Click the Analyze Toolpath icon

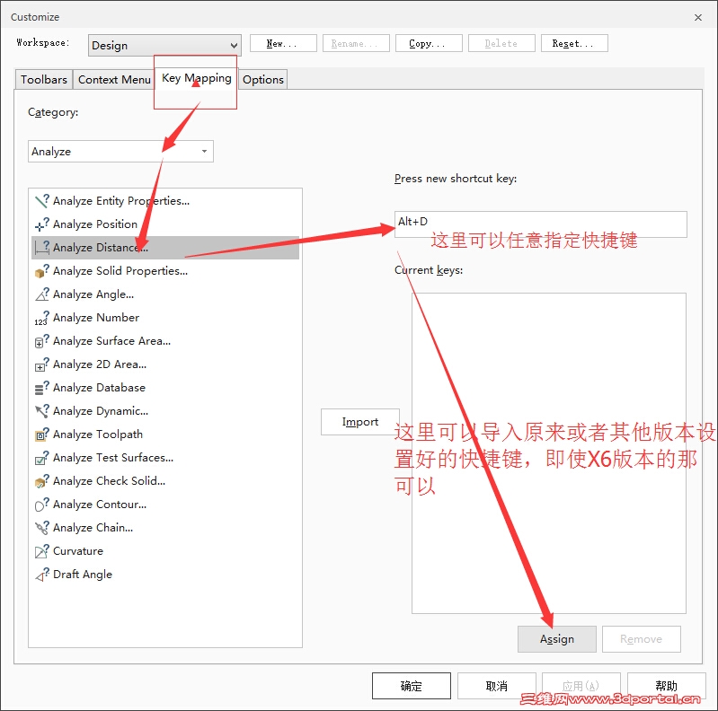point(42,434)
